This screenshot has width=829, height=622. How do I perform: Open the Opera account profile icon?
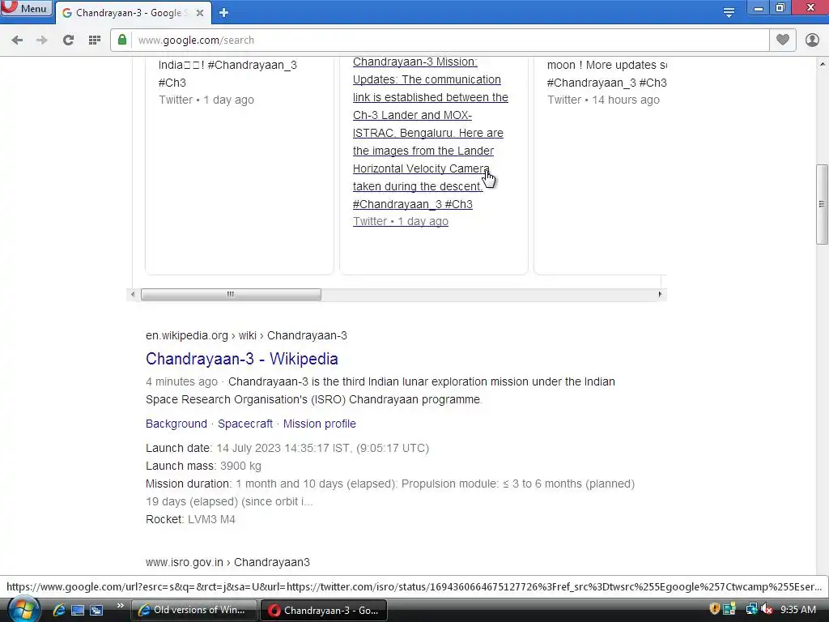[812, 40]
